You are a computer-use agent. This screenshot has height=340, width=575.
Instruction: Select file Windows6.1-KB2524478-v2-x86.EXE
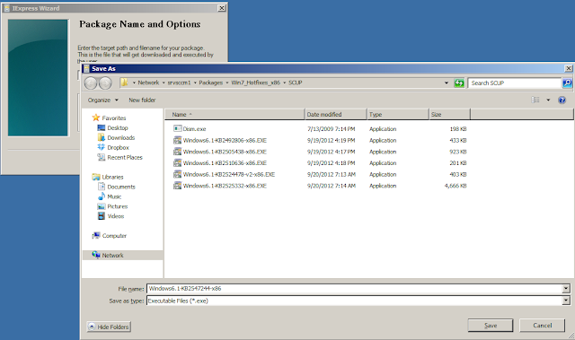click(229, 174)
